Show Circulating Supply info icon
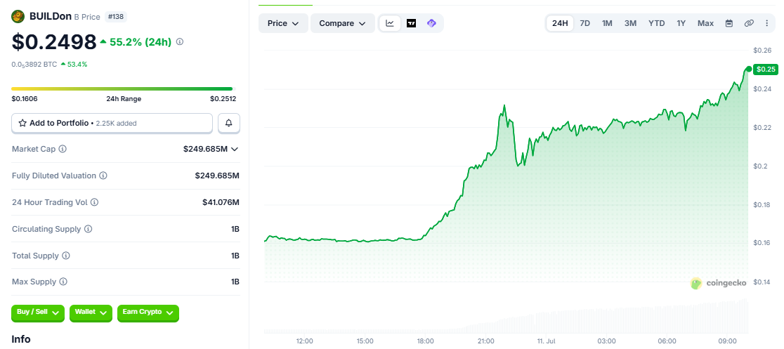 pyautogui.click(x=88, y=229)
